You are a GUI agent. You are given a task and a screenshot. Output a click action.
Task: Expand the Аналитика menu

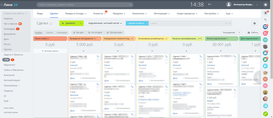[139, 14]
